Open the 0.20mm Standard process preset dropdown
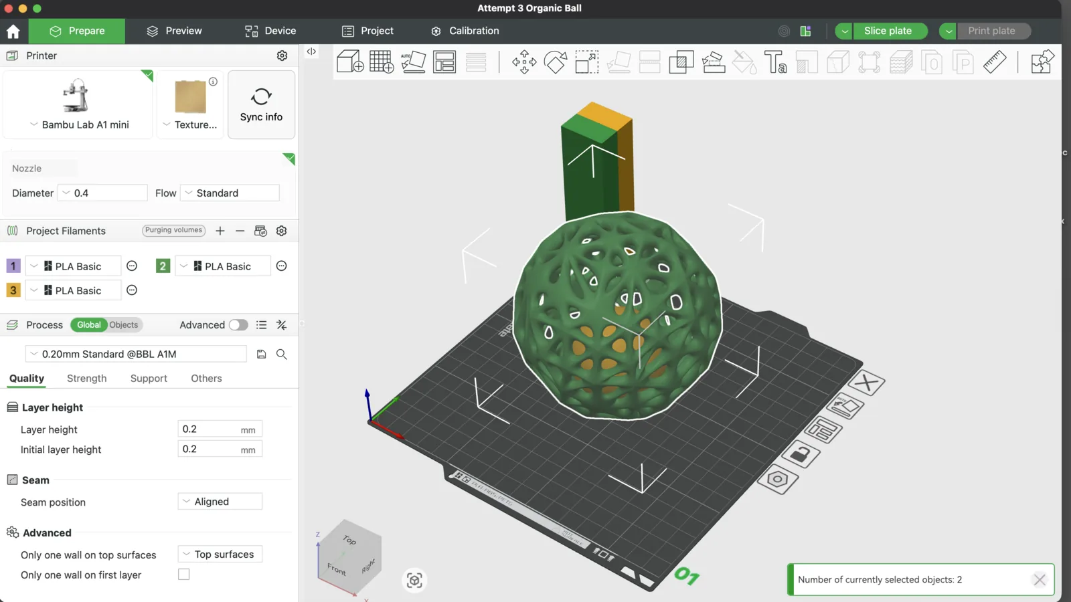This screenshot has width=1071, height=602. (136, 354)
